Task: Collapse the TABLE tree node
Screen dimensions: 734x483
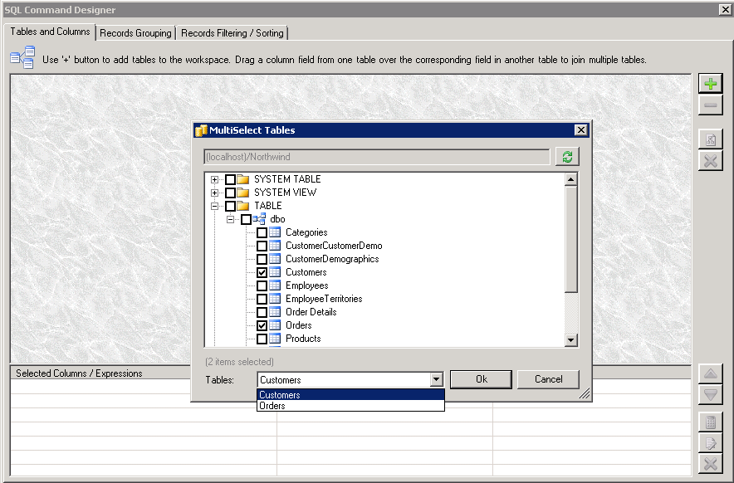Action: [215, 206]
